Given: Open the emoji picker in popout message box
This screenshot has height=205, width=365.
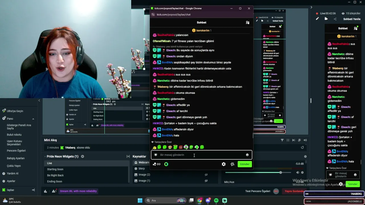Looking at the screenshot, I should click(247, 155).
